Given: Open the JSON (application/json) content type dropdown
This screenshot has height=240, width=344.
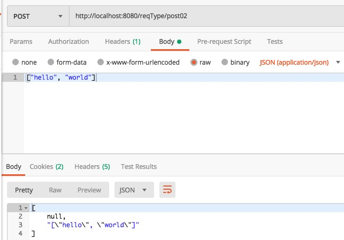Looking at the screenshot, I should click(300, 63).
